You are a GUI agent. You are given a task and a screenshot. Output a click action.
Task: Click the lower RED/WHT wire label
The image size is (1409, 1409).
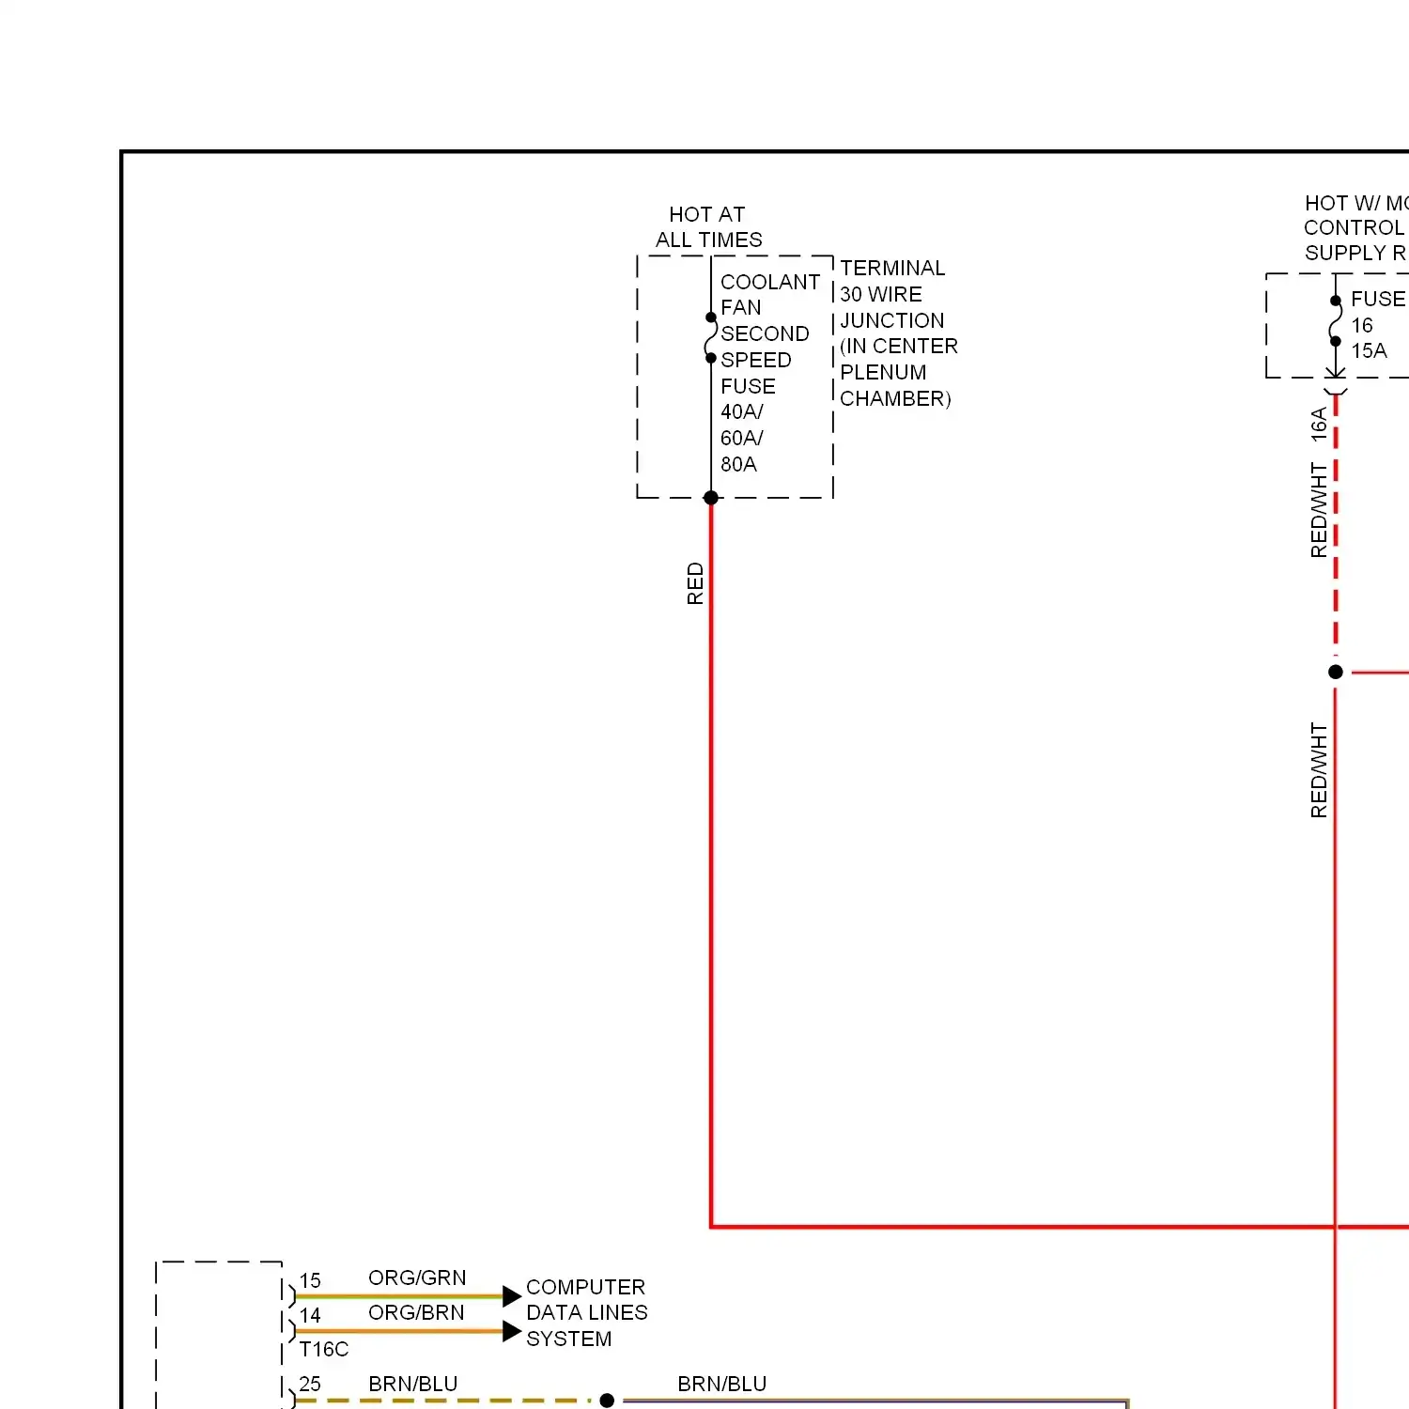pyautogui.click(x=1319, y=770)
